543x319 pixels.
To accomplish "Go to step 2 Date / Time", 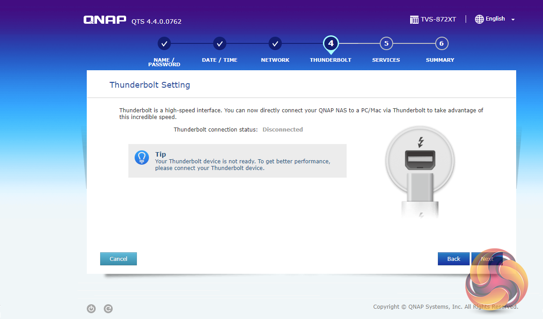I will 220,44.
